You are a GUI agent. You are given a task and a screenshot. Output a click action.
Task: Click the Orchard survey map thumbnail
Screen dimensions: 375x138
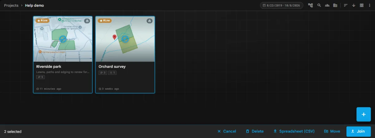click(125, 39)
